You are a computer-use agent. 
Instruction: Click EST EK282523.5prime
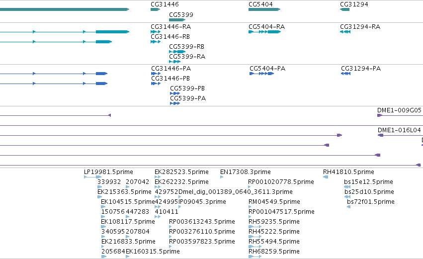(x=158, y=177)
